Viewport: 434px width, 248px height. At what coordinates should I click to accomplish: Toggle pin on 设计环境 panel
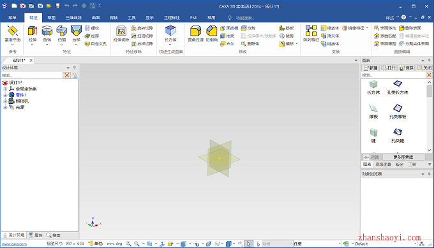[75, 68]
